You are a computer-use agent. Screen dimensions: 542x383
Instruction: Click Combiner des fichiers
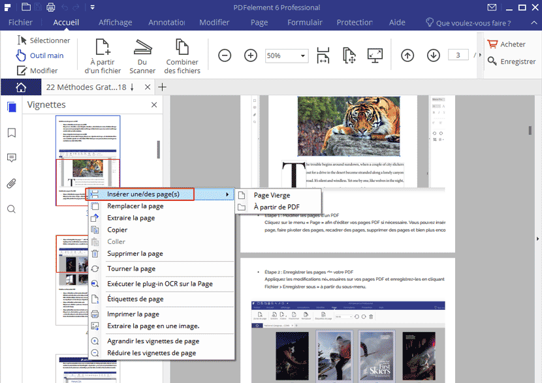pos(182,56)
